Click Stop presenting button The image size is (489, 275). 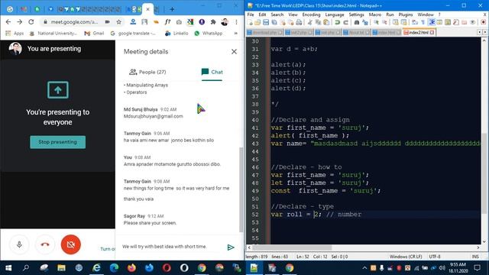coord(58,142)
